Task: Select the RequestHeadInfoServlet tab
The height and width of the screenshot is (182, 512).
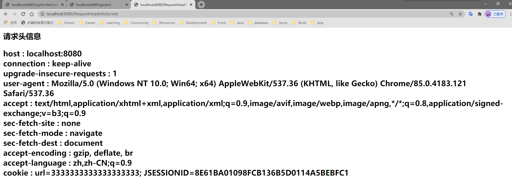Action: pos(163,5)
